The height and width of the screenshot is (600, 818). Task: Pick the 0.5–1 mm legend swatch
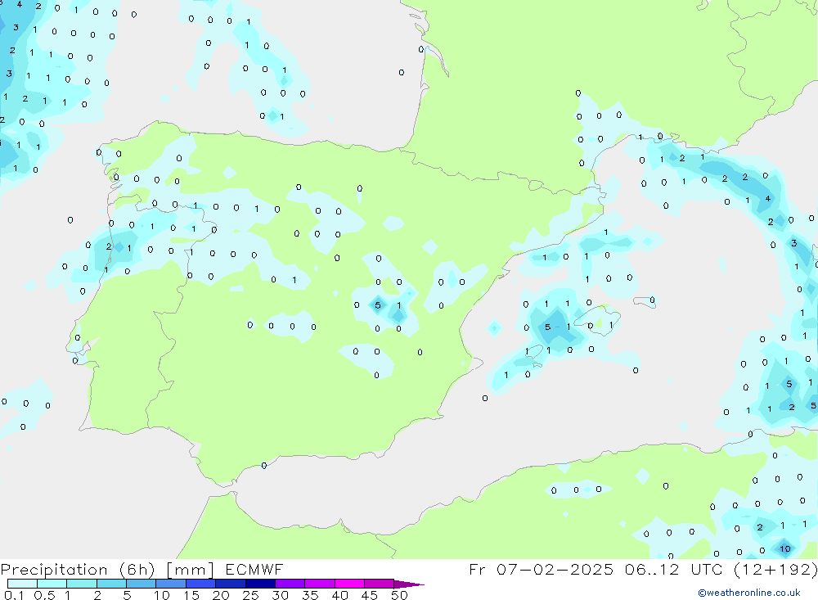click(52, 584)
